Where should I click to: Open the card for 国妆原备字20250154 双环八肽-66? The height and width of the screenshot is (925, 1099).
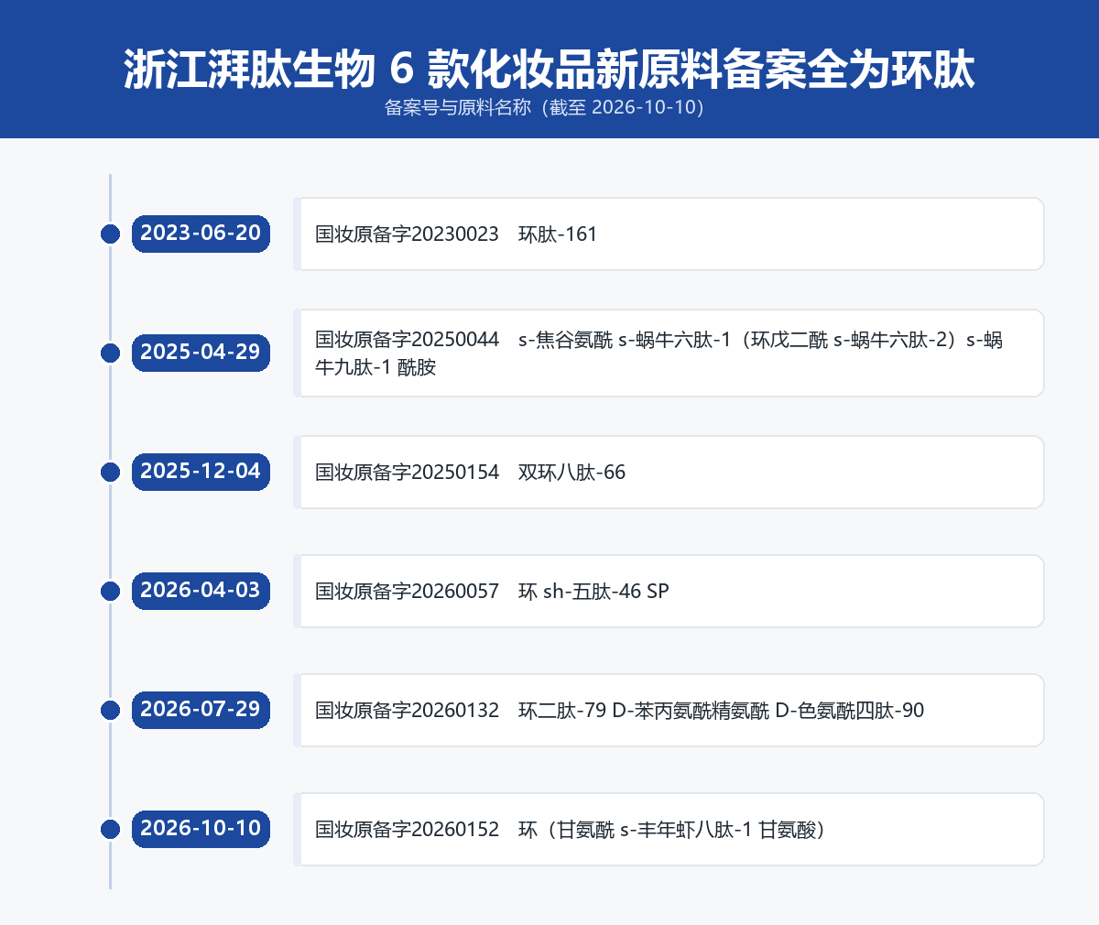pos(669,472)
